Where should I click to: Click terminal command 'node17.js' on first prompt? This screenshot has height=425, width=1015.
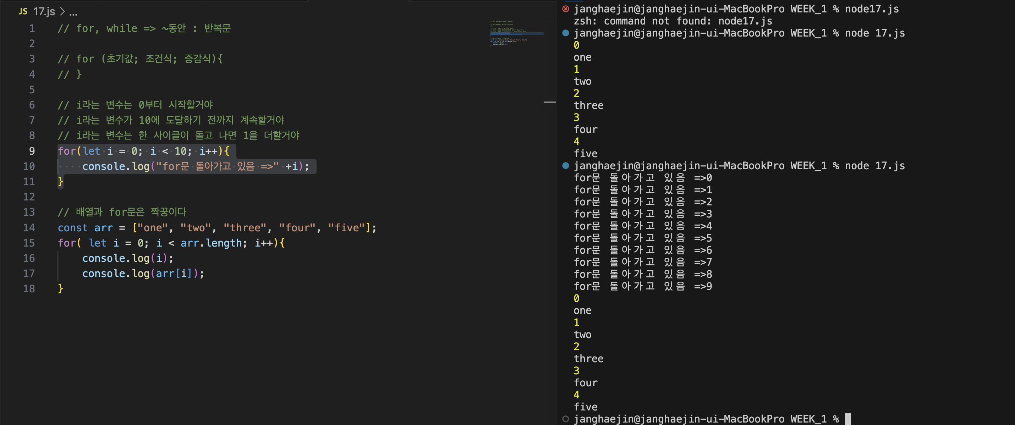(872, 9)
